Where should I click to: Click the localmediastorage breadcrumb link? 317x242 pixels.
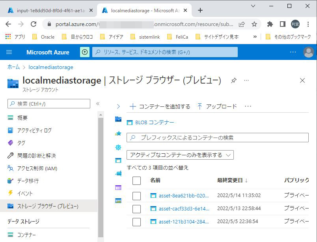51,67
